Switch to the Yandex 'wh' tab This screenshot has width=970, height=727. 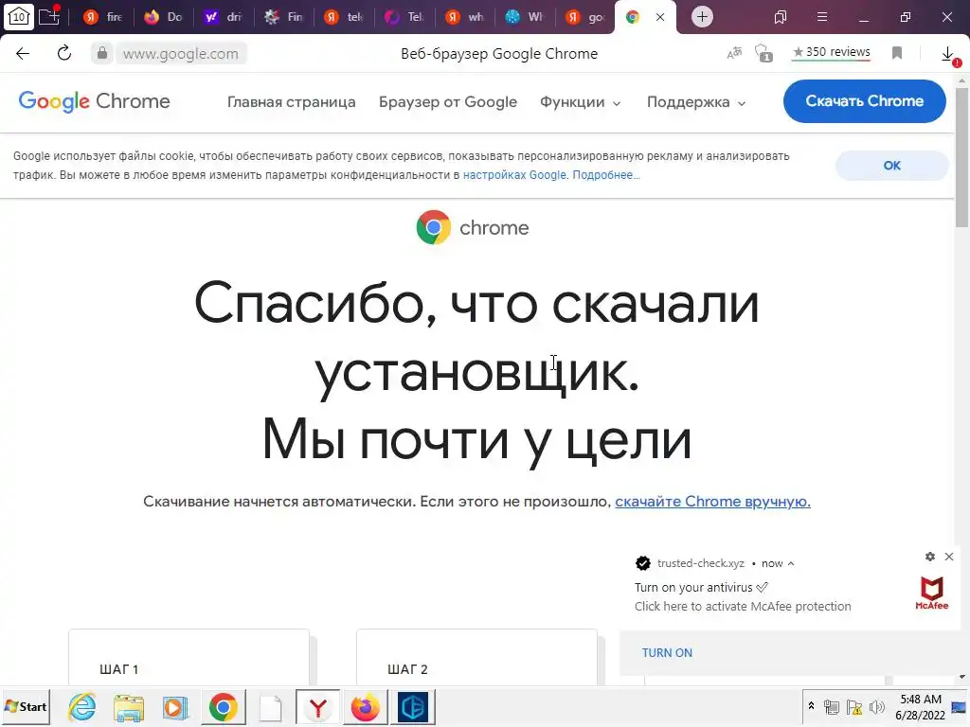pyautogui.click(x=464, y=17)
